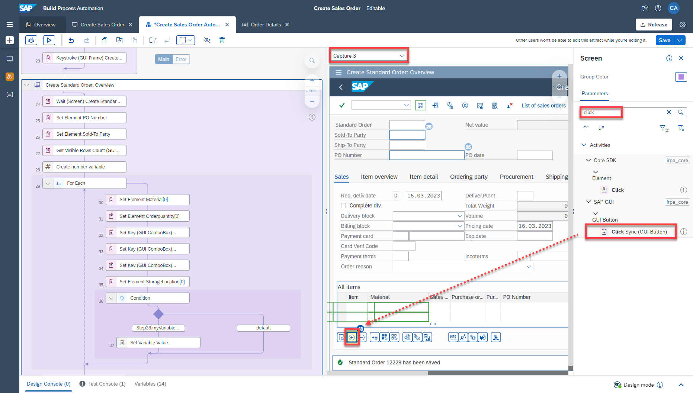
Task: Open the Capture 3 dropdown
Action: pos(369,56)
